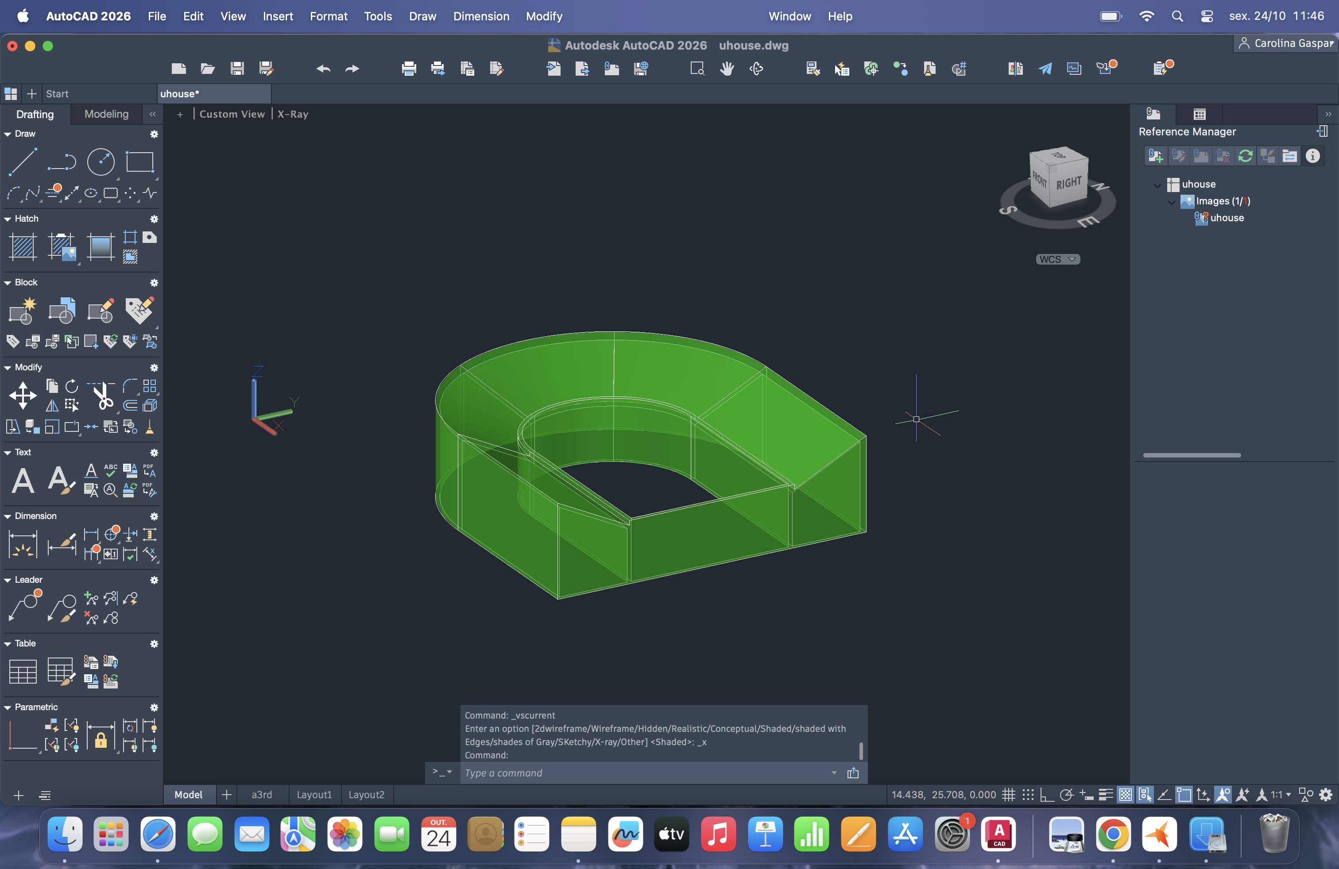The image size is (1339, 869).
Task: Click the X-Ray visual style label
Action: tap(293, 114)
